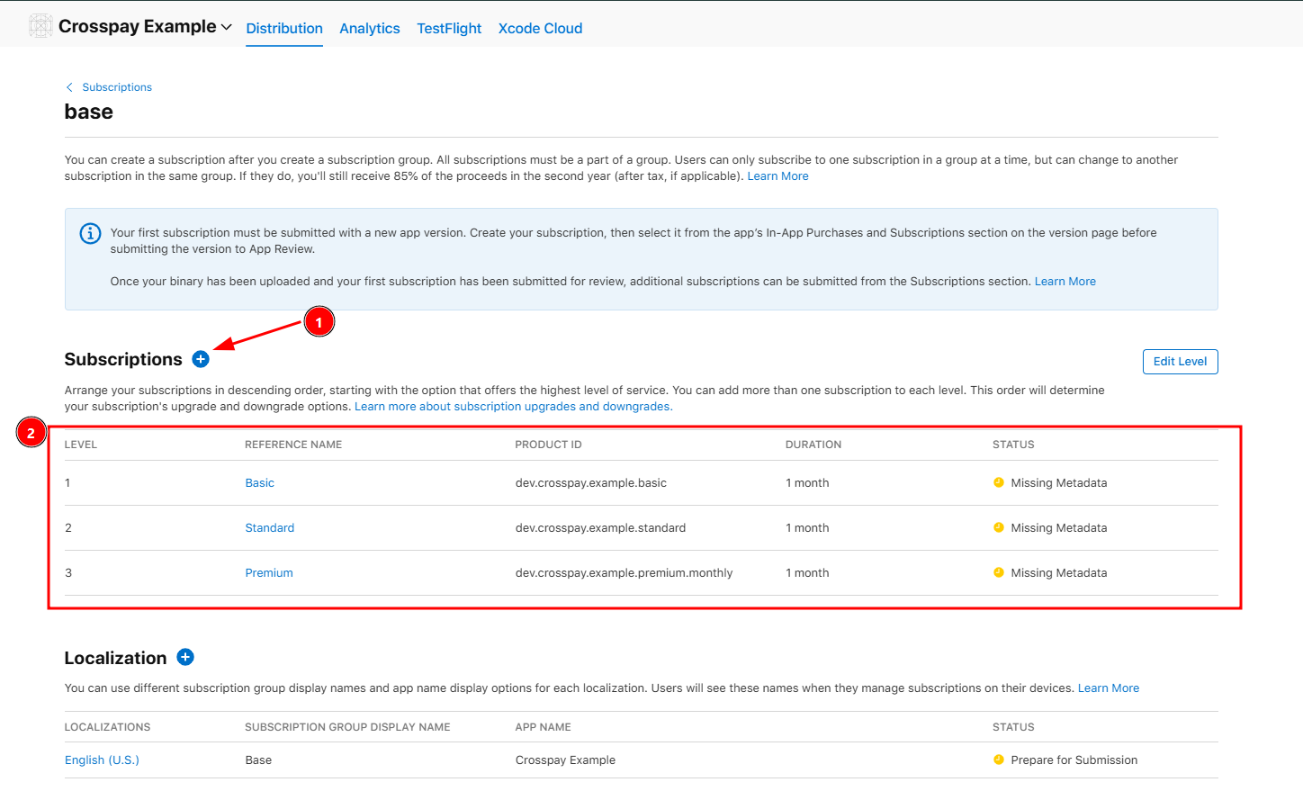Open subscription upgrades and downgrades link
This screenshot has height=800, width=1303.
(514, 407)
